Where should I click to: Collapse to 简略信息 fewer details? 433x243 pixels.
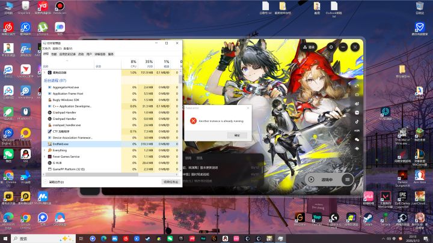coord(54,182)
